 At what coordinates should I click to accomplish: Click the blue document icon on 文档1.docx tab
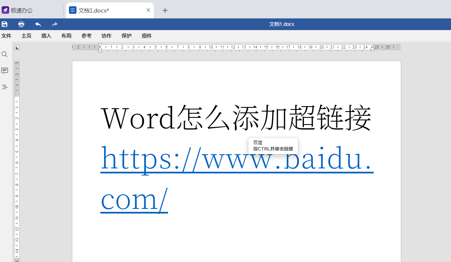click(x=73, y=10)
